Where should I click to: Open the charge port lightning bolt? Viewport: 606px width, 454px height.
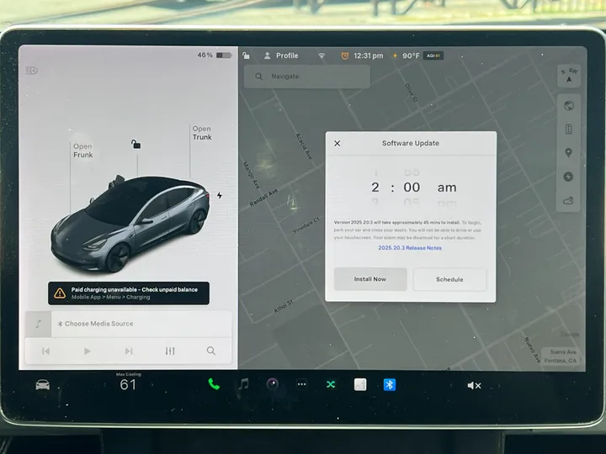tap(220, 195)
